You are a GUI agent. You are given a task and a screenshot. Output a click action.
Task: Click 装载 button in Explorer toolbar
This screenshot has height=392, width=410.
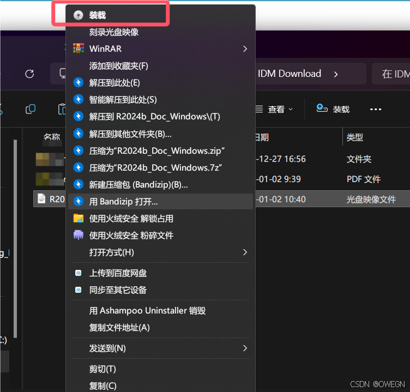(x=333, y=109)
